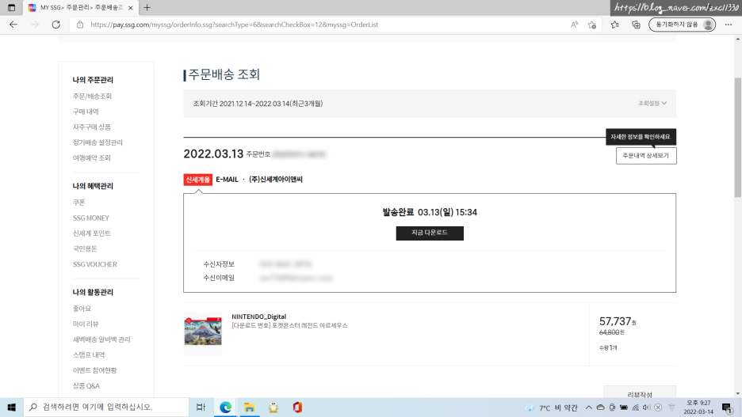
Task: Open the 7°C weather widget
Action: [552, 408]
